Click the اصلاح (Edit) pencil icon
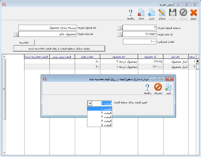Screen dimensions: 201x157 162,13
